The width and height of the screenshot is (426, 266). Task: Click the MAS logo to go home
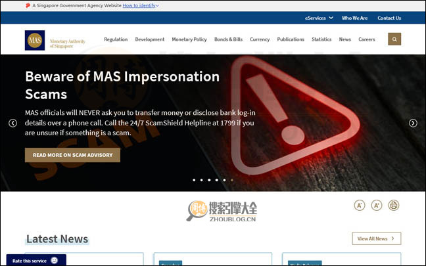(x=35, y=41)
